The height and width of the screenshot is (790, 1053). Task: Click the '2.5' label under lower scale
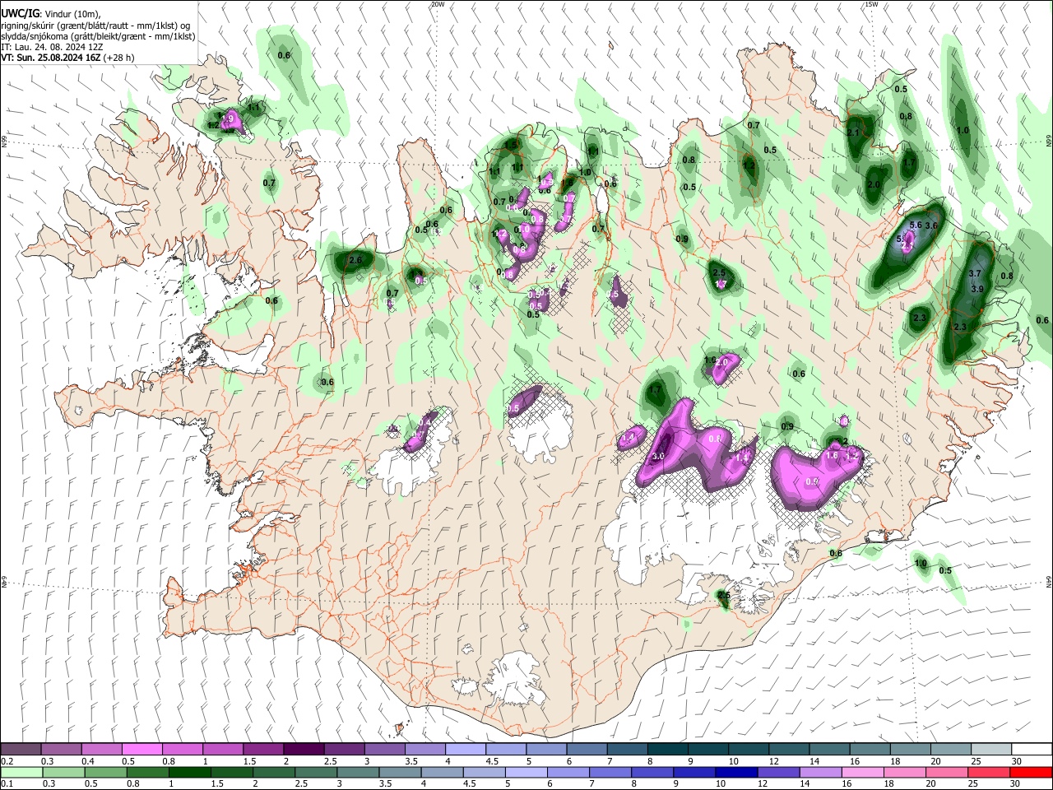pyautogui.click(x=301, y=784)
